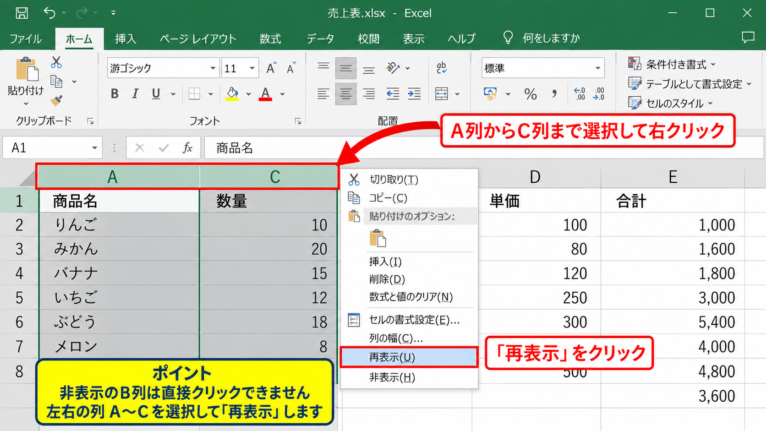
Task: Select 非表示(H) in the context menu
Action: coord(409,377)
